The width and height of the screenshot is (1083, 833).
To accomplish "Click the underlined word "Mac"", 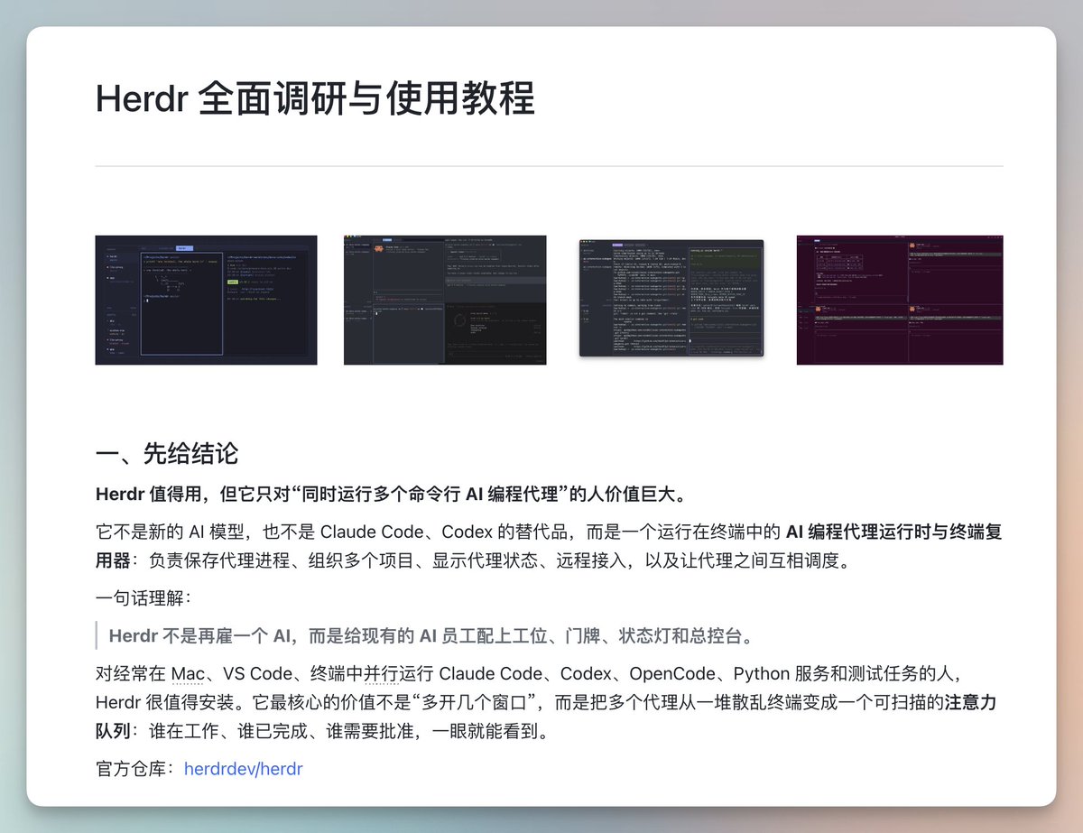I will click(188, 674).
